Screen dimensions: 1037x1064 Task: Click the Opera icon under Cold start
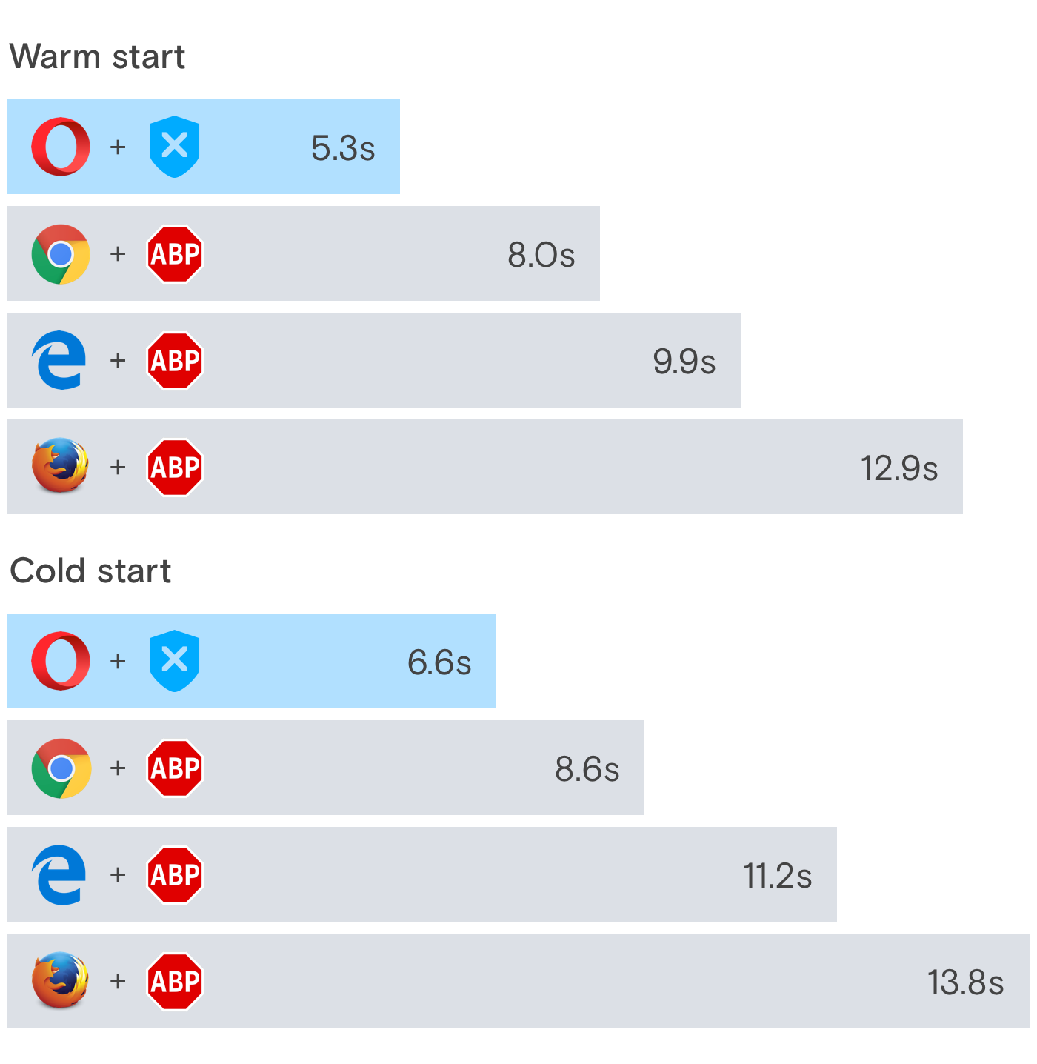[61, 661]
